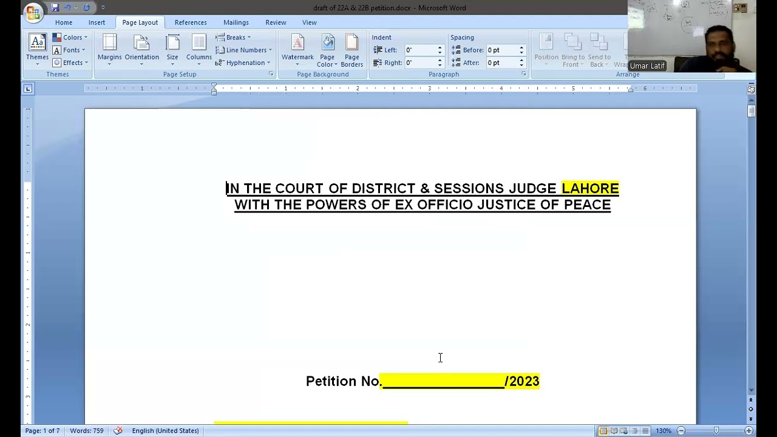The height and width of the screenshot is (437, 777).
Task: Click Indent Right input field
Action: pyautogui.click(x=421, y=63)
